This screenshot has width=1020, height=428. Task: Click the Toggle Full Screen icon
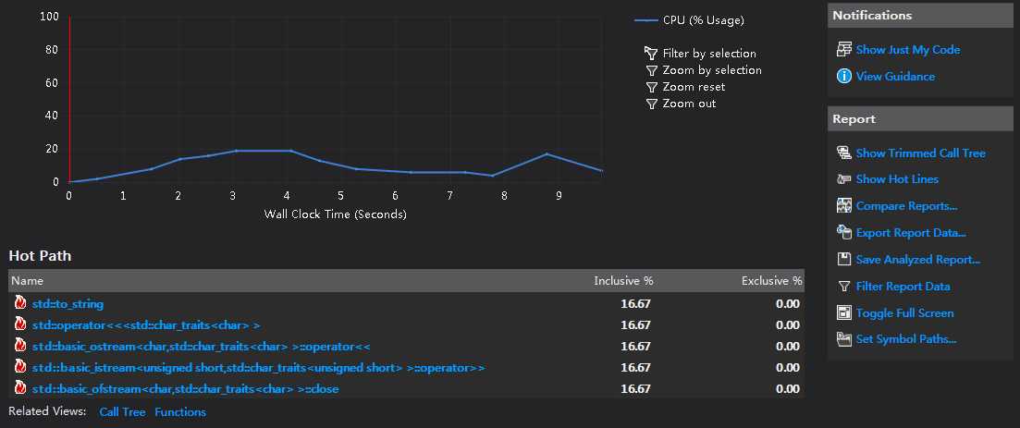tap(843, 313)
